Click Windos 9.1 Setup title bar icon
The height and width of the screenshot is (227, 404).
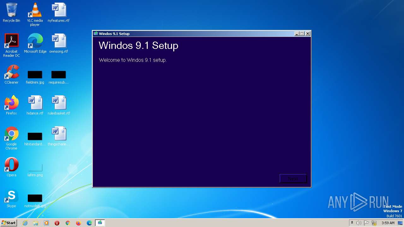[x=96, y=33]
